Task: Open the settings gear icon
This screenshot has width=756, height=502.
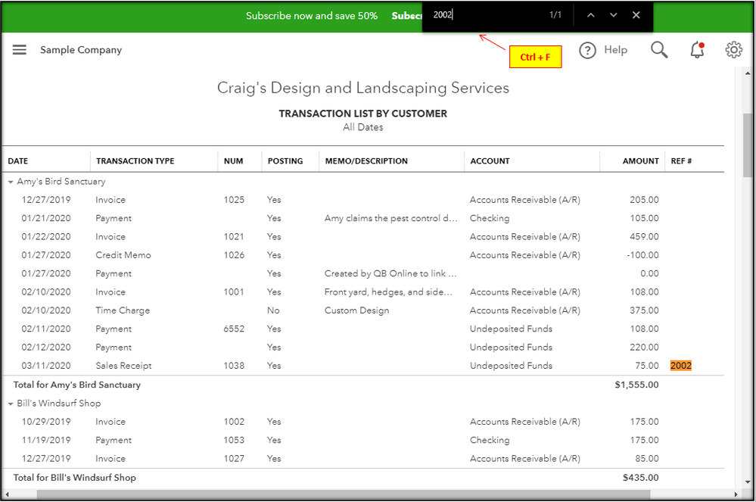Action: (733, 50)
